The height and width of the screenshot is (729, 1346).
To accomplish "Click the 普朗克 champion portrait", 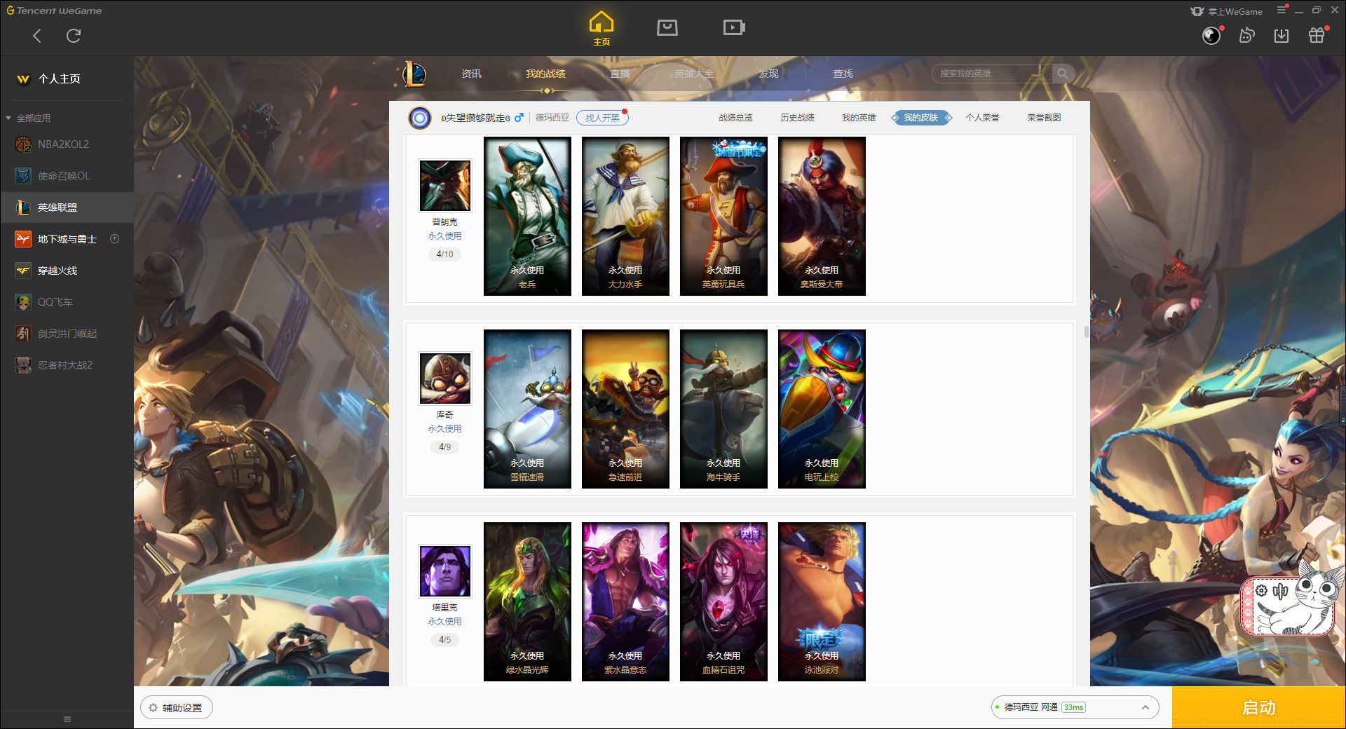I will [445, 186].
